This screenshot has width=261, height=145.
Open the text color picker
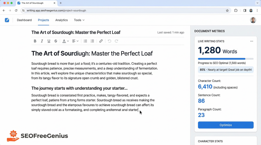click(66, 41)
